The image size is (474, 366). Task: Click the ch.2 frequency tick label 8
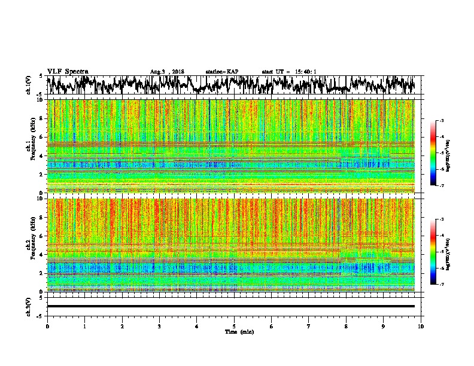(x=41, y=217)
